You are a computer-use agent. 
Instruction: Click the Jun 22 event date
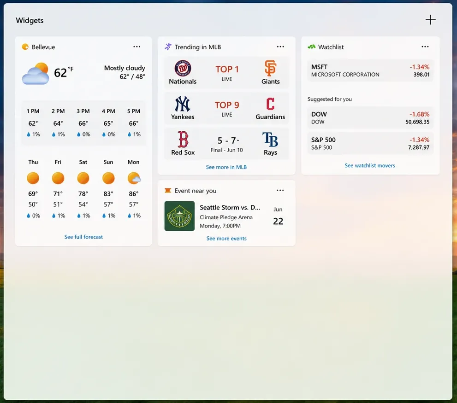click(x=278, y=216)
